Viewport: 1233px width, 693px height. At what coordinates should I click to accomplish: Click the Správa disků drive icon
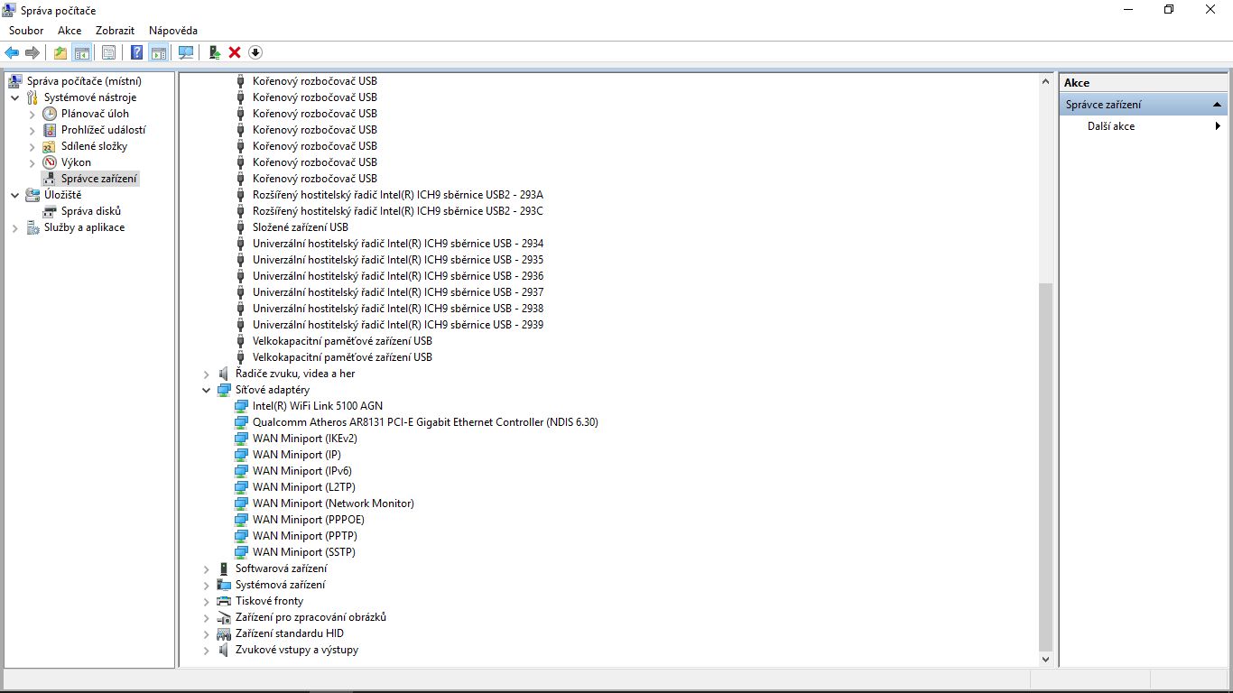pyautogui.click(x=50, y=211)
